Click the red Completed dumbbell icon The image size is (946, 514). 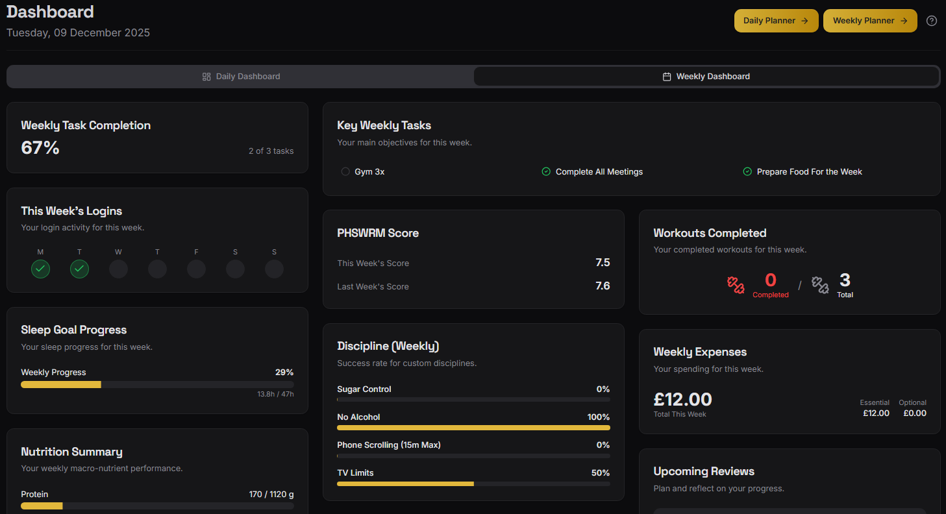click(x=736, y=284)
